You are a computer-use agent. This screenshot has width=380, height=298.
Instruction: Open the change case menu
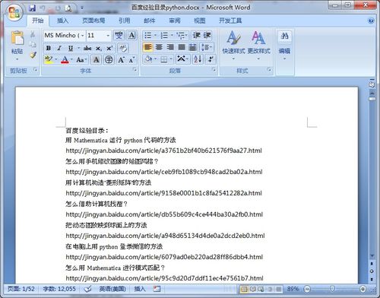point(81,60)
